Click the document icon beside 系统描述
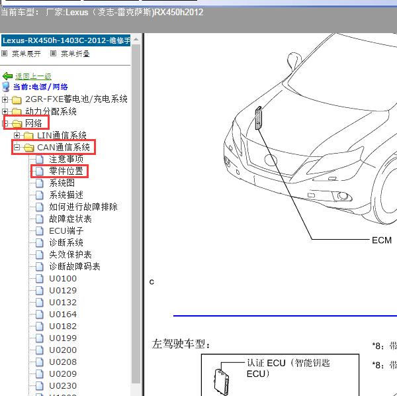 (x=40, y=195)
